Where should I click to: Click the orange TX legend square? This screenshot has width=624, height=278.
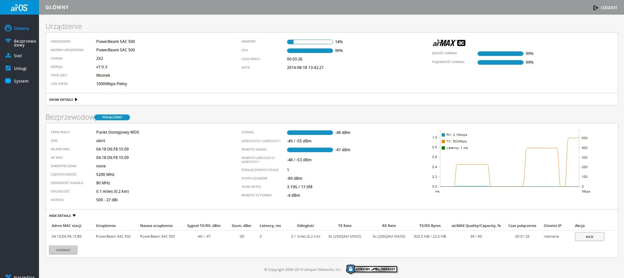(443, 141)
